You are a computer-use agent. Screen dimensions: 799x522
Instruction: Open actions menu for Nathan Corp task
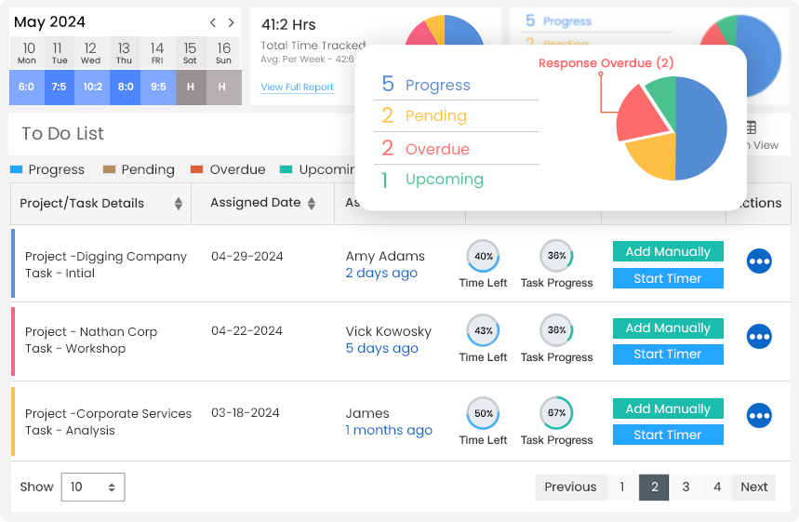point(759,337)
